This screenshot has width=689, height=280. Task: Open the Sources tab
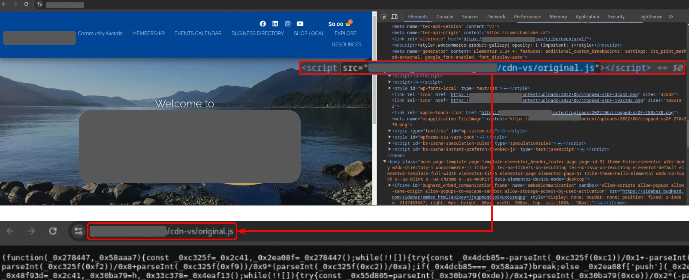click(470, 17)
